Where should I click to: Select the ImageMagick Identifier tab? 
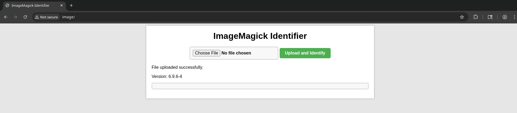point(30,5)
